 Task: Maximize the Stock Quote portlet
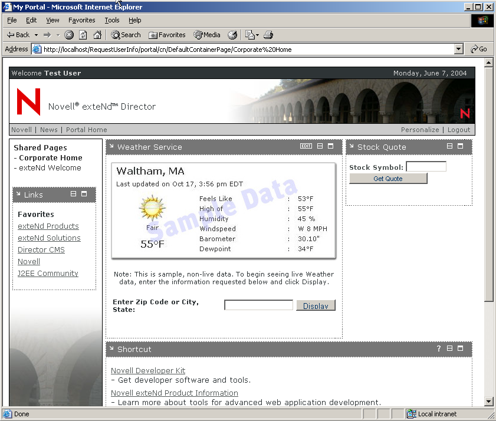click(460, 146)
